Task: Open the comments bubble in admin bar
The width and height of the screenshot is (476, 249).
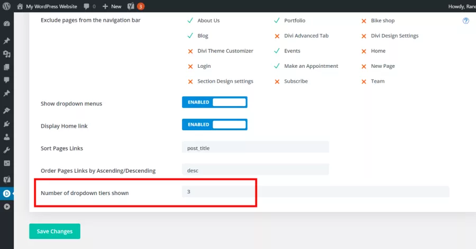Action: pyautogui.click(x=89, y=6)
